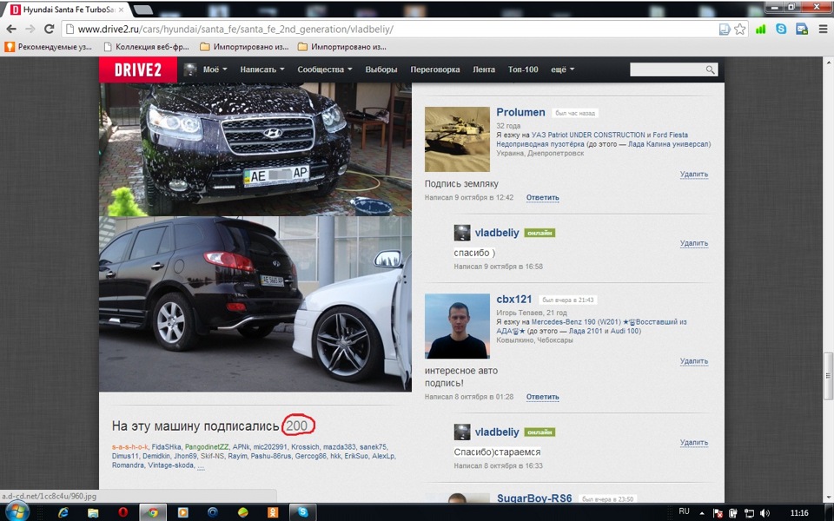Expand the Моё dropdown menu
This screenshot has height=521, width=834.
coord(215,69)
